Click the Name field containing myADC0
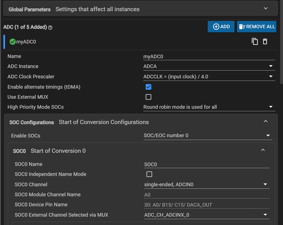This screenshot has width=283, height=225. [x=209, y=56]
